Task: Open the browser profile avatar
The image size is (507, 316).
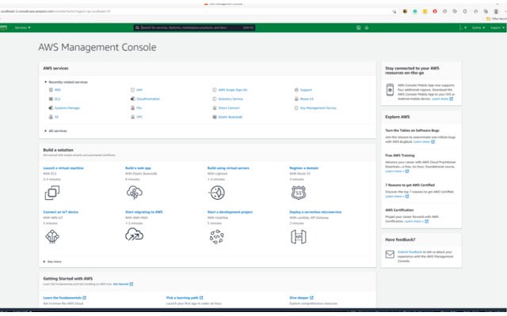Action: (x=496, y=11)
